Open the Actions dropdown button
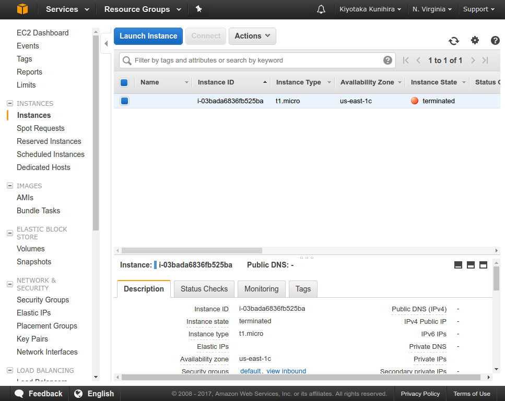 (252, 36)
